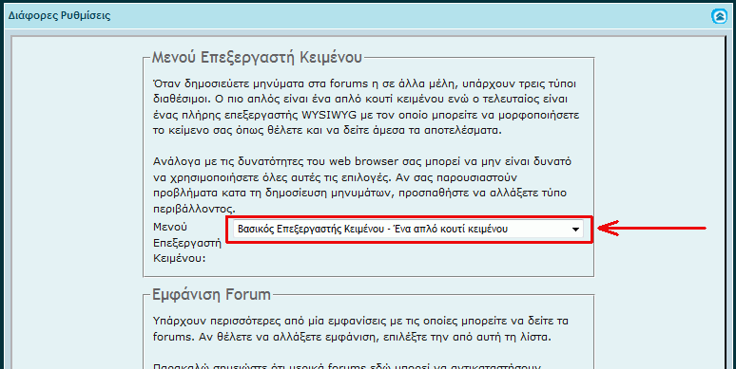Screen dimensions: 736x369
Task: Click paragraph starting with 'Υπάρχουν περισσότερες από μία'
Action: (361, 329)
